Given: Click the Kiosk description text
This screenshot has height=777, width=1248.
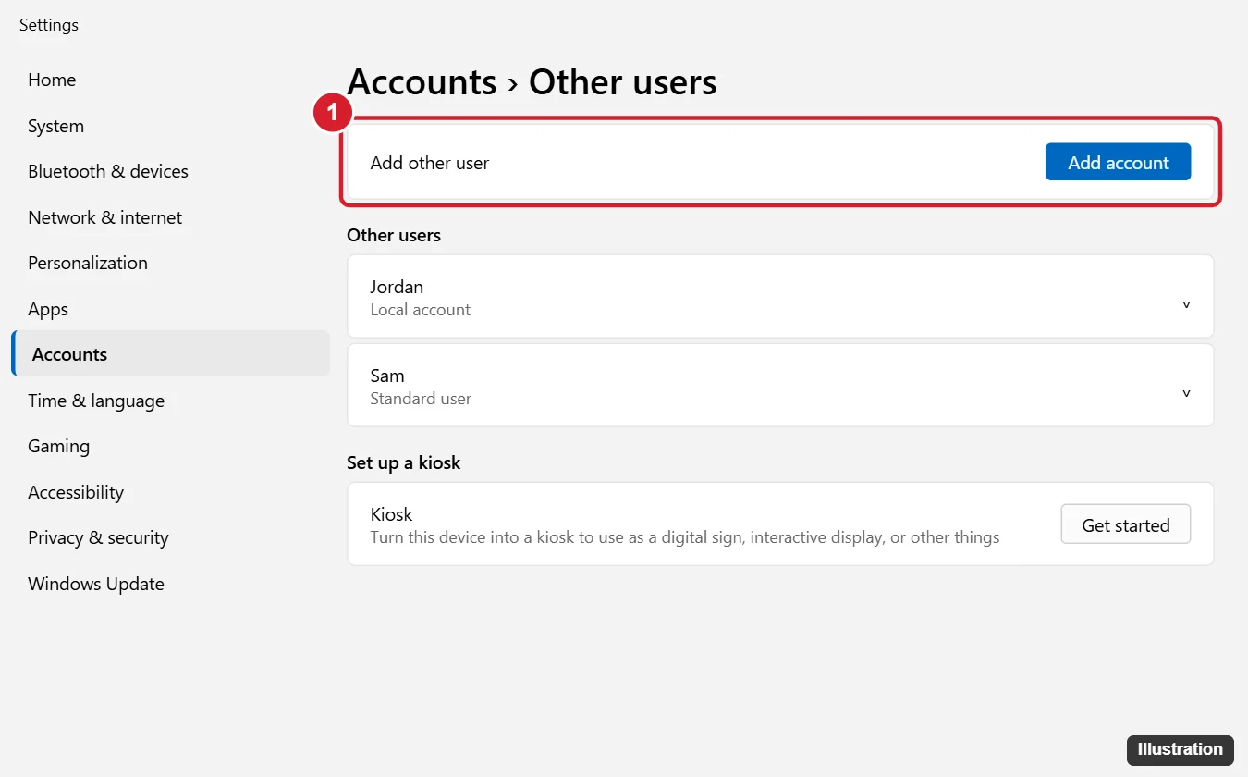Looking at the screenshot, I should [x=685, y=537].
